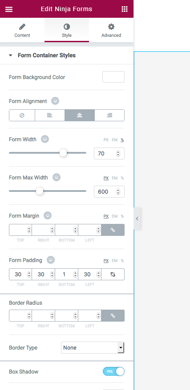Image resolution: width=190 pixels, height=390 pixels.
Task: Switch to the Advanced tab
Action: click(111, 30)
